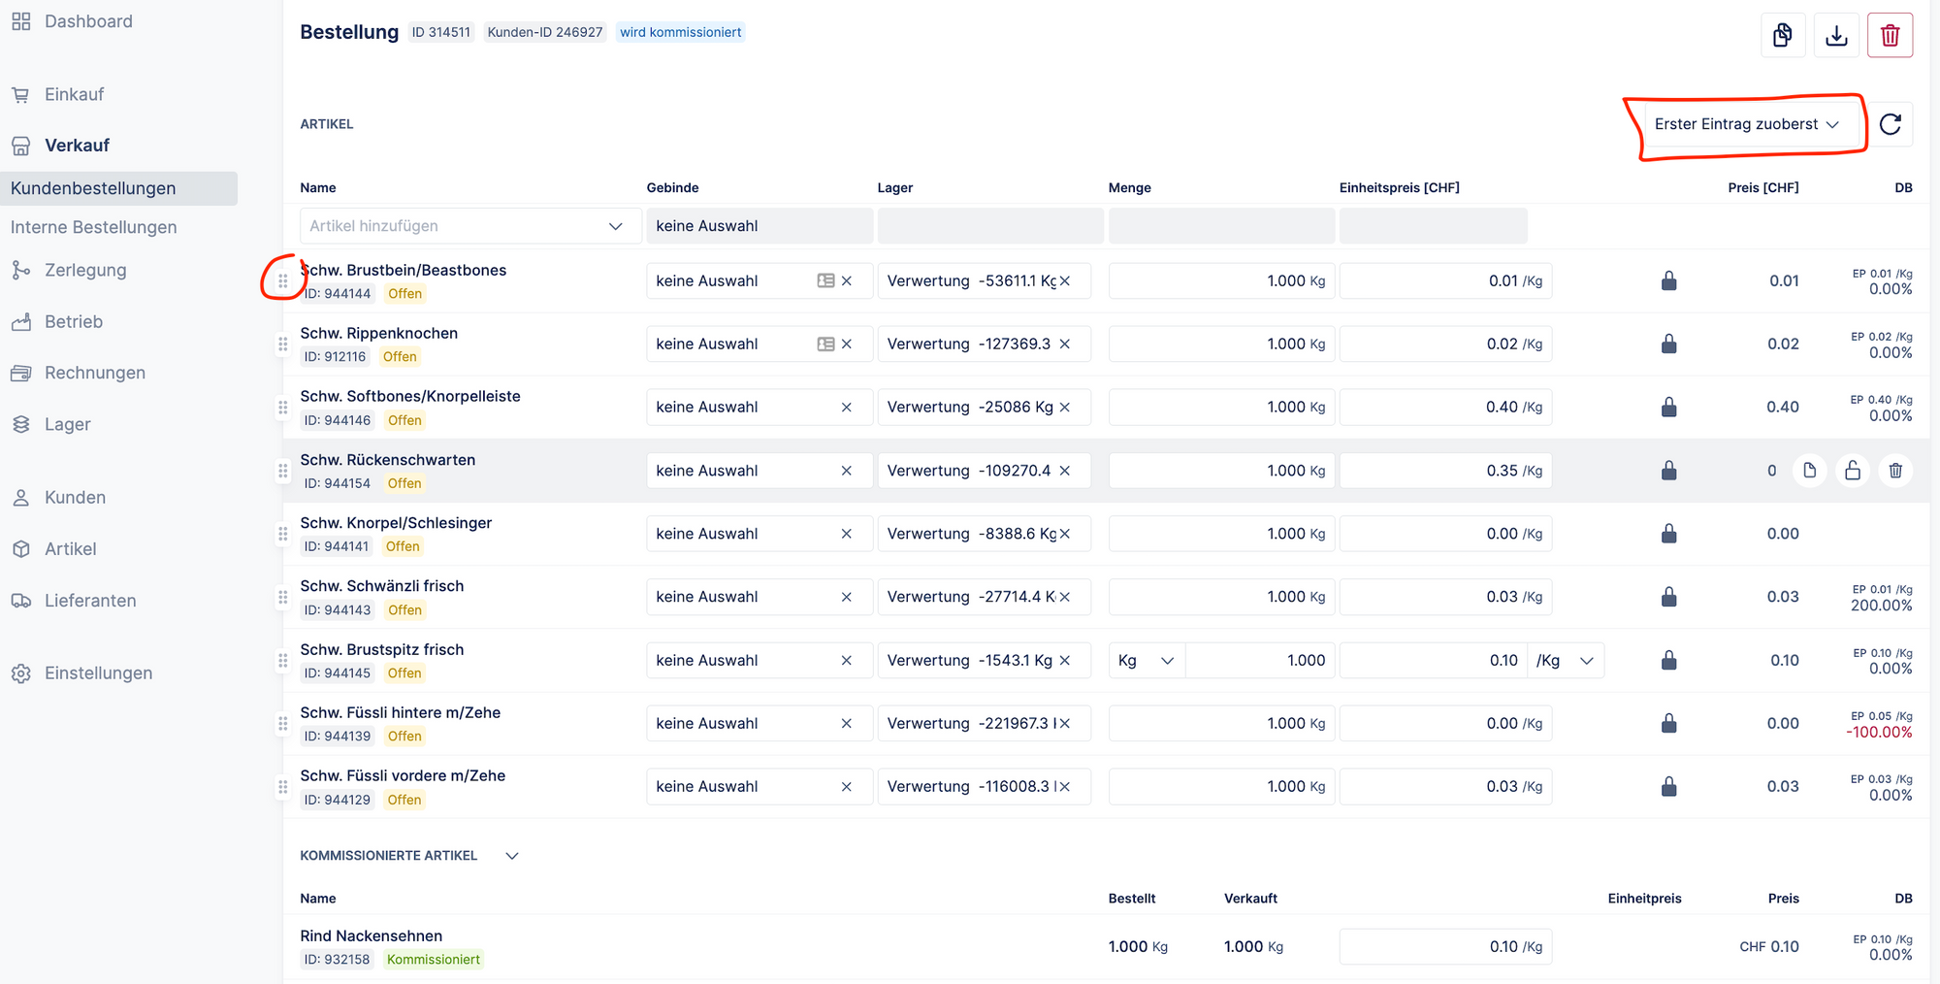Image resolution: width=1940 pixels, height=984 pixels.
Task: Open Gebinde detail icon for Schw. Rippenknochen
Action: 825,344
